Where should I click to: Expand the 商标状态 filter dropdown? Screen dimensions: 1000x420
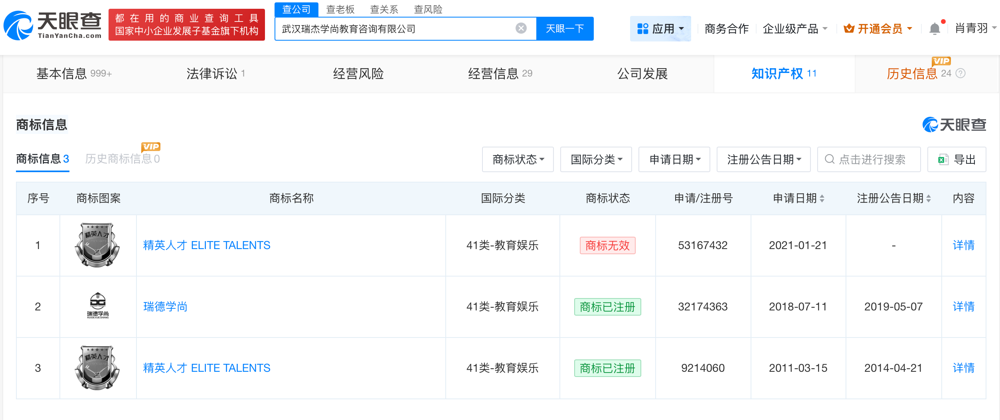pos(518,159)
